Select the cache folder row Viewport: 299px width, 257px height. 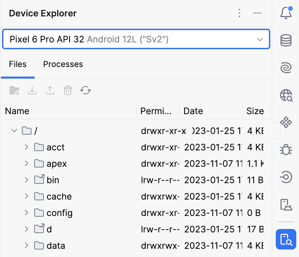point(59,197)
